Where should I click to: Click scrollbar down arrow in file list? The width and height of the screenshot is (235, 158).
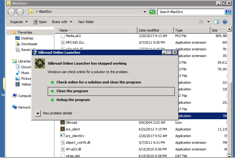[229, 156]
